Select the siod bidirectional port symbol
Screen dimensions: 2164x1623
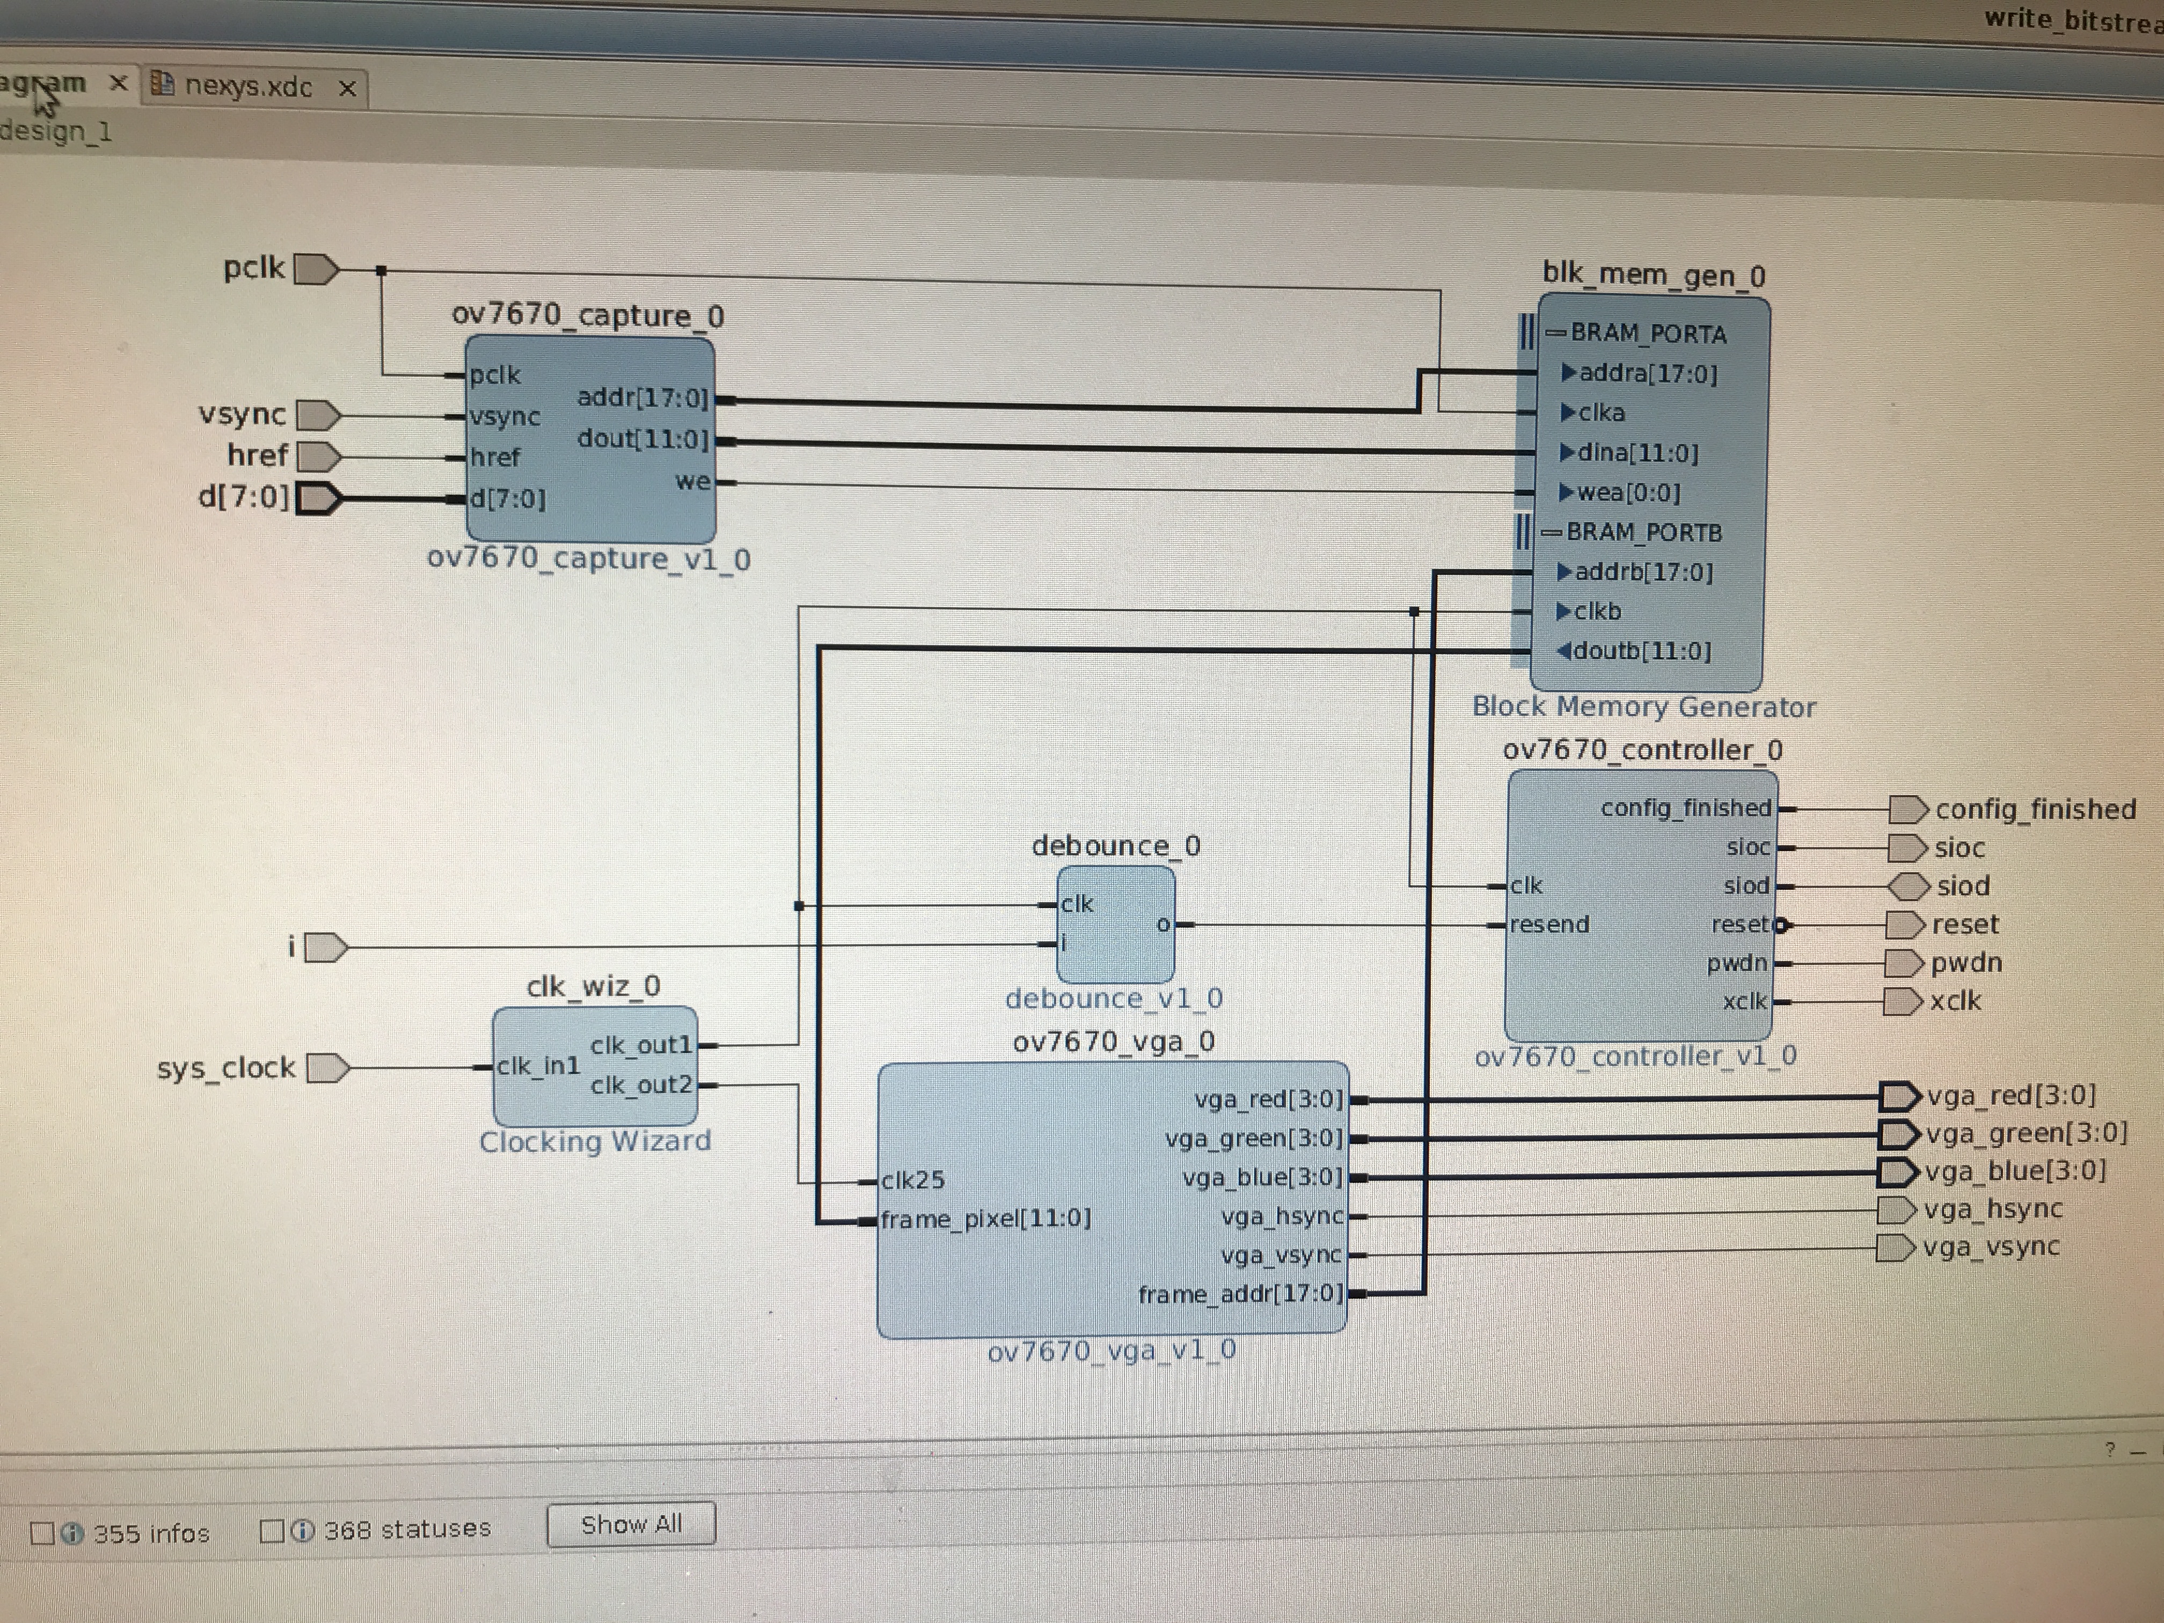(x=1907, y=886)
